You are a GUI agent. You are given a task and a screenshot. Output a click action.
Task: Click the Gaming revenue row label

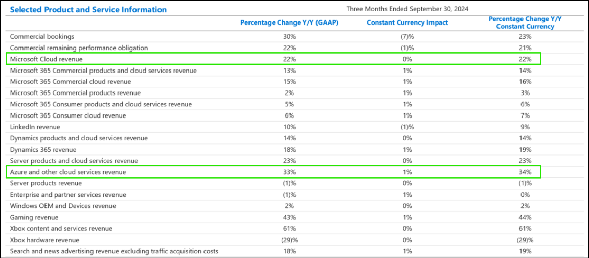click(x=35, y=217)
